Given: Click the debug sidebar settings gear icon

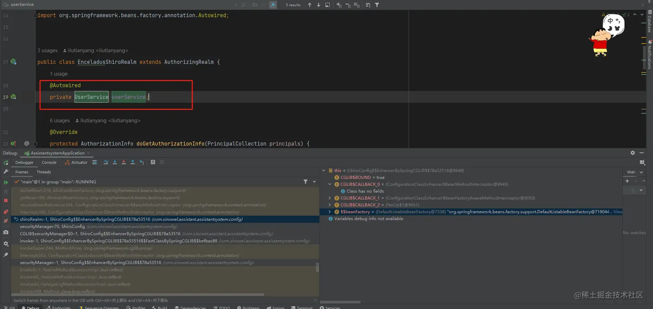Looking at the screenshot, I should point(6,244).
